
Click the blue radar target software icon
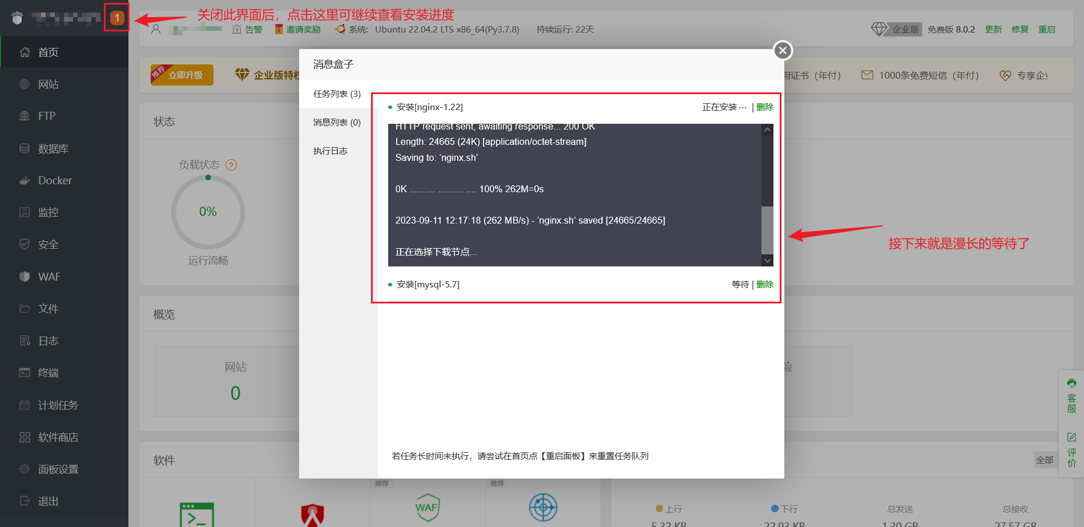pyautogui.click(x=543, y=507)
